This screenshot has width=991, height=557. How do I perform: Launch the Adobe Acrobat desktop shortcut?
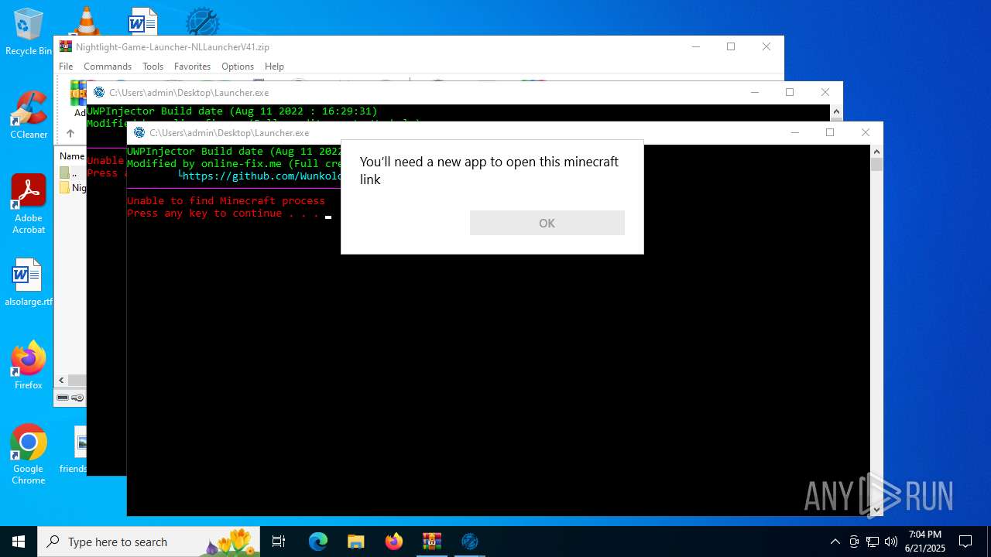pyautogui.click(x=29, y=203)
